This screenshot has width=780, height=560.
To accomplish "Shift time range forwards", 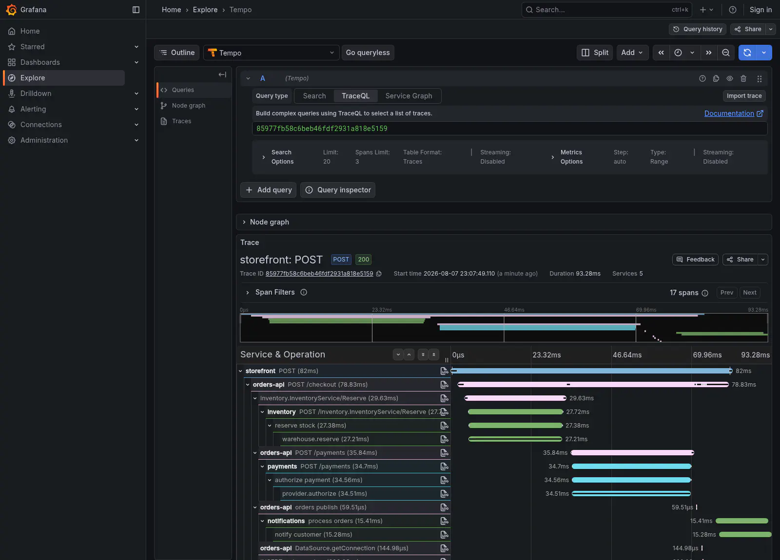I will (x=709, y=53).
